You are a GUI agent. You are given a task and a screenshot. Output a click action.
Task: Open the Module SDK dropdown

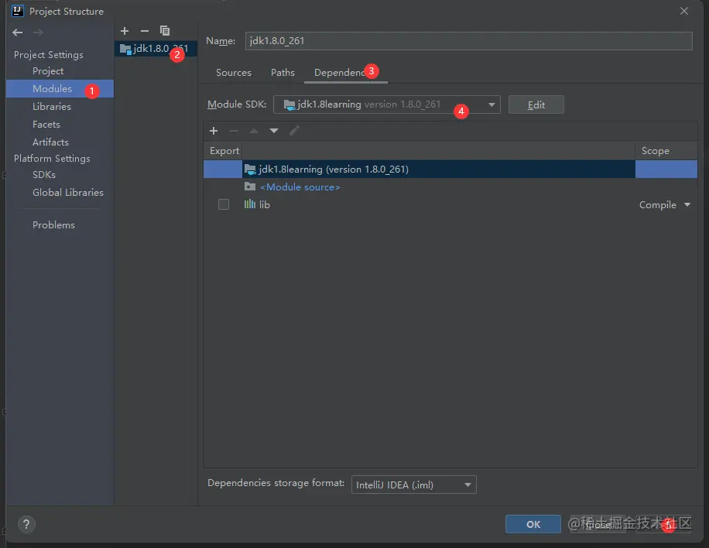[387, 104]
